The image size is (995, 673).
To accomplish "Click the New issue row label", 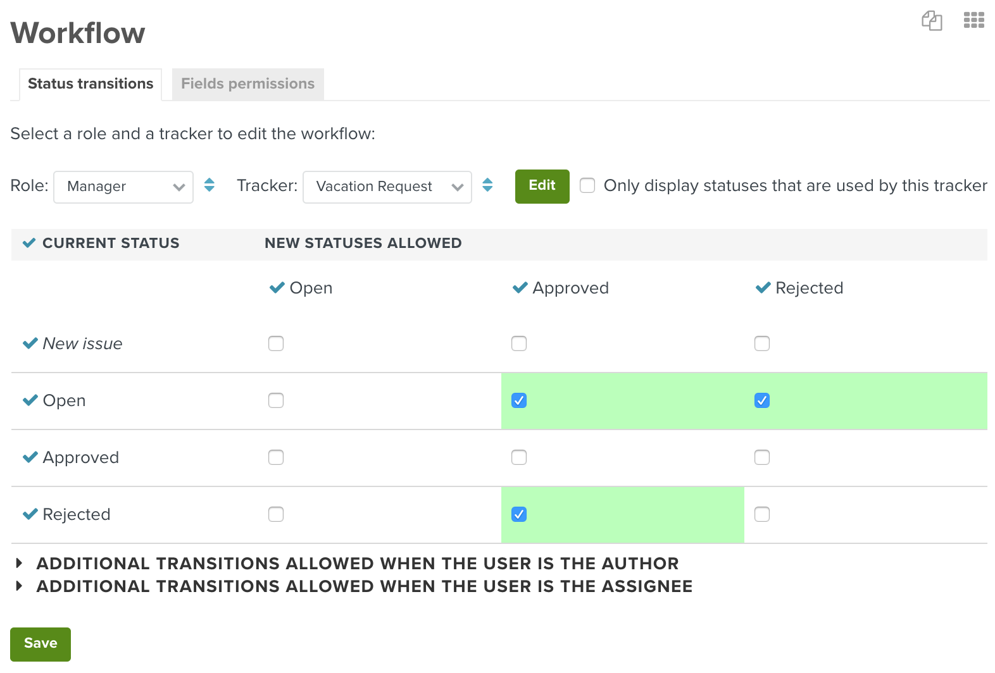I will pyautogui.click(x=83, y=343).
